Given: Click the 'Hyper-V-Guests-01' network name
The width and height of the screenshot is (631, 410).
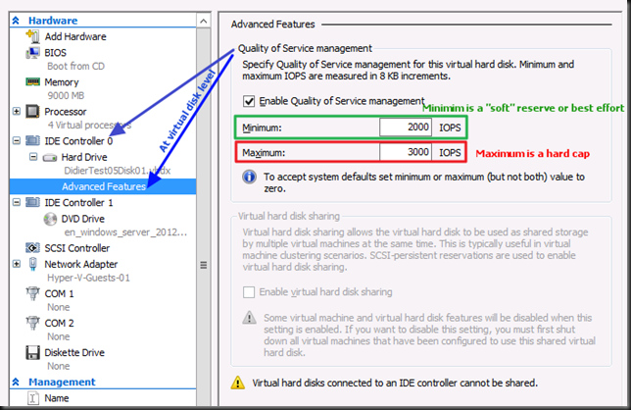Looking at the screenshot, I should tap(88, 278).
